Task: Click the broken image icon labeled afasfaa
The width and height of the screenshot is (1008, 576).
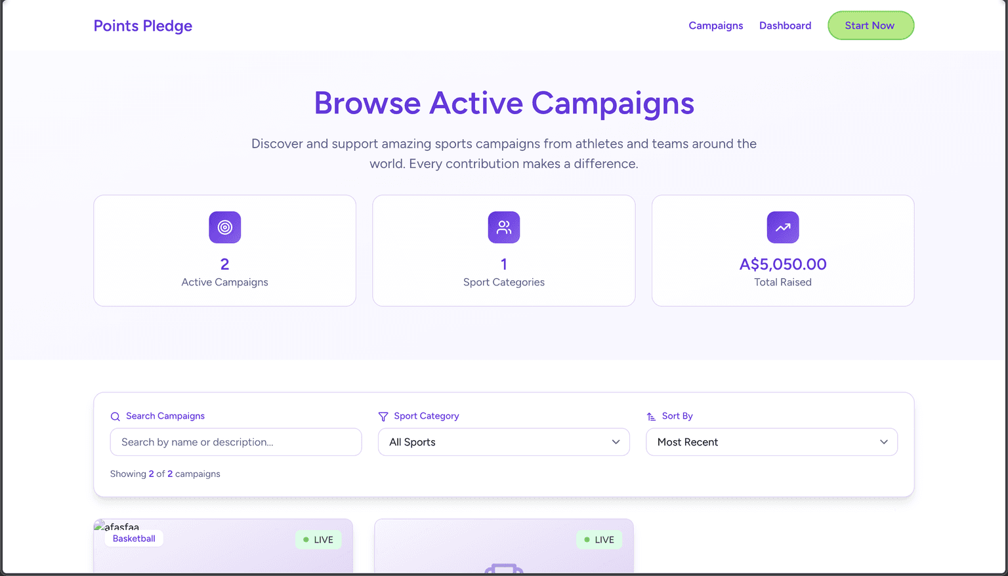Action: 100,526
